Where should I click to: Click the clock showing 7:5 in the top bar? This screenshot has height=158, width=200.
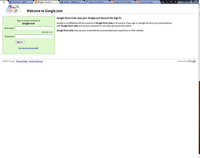(x=181, y=2)
